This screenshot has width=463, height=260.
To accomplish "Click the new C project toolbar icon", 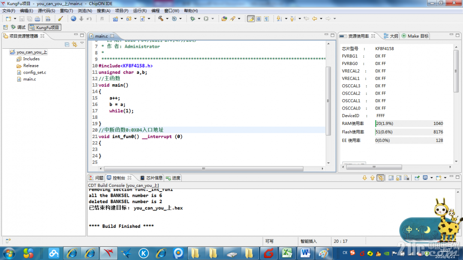I will [115, 18].
